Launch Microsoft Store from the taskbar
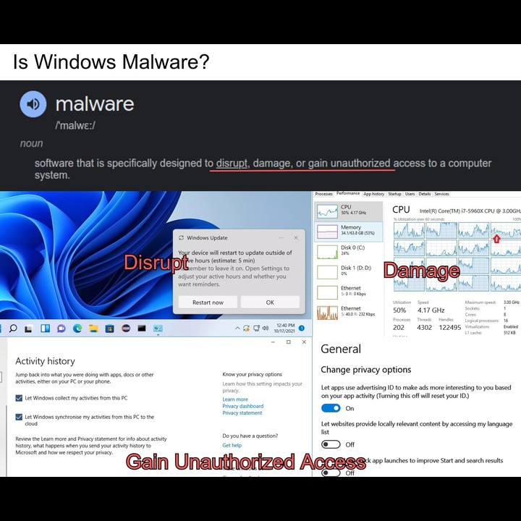Viewport: 521px width, 521px height. pos(110,329)
